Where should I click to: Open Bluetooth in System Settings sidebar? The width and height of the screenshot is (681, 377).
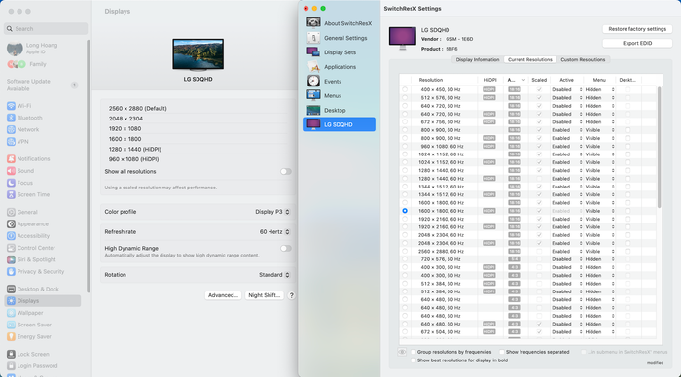[x=11, y=118]
